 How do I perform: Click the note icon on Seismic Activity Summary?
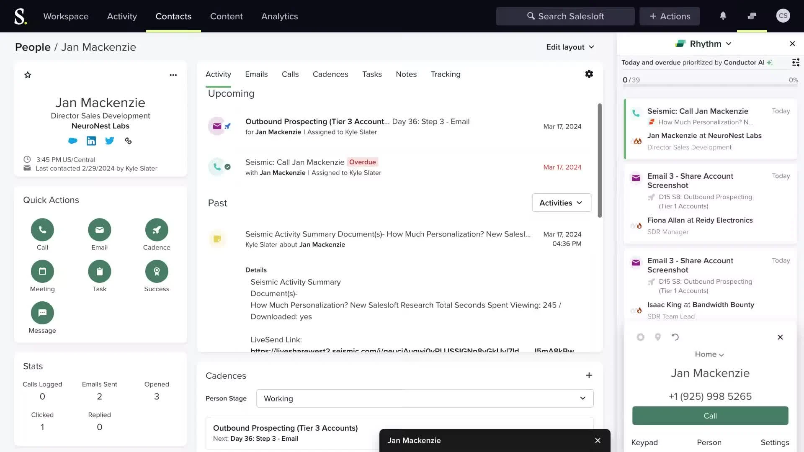[217, 239]
